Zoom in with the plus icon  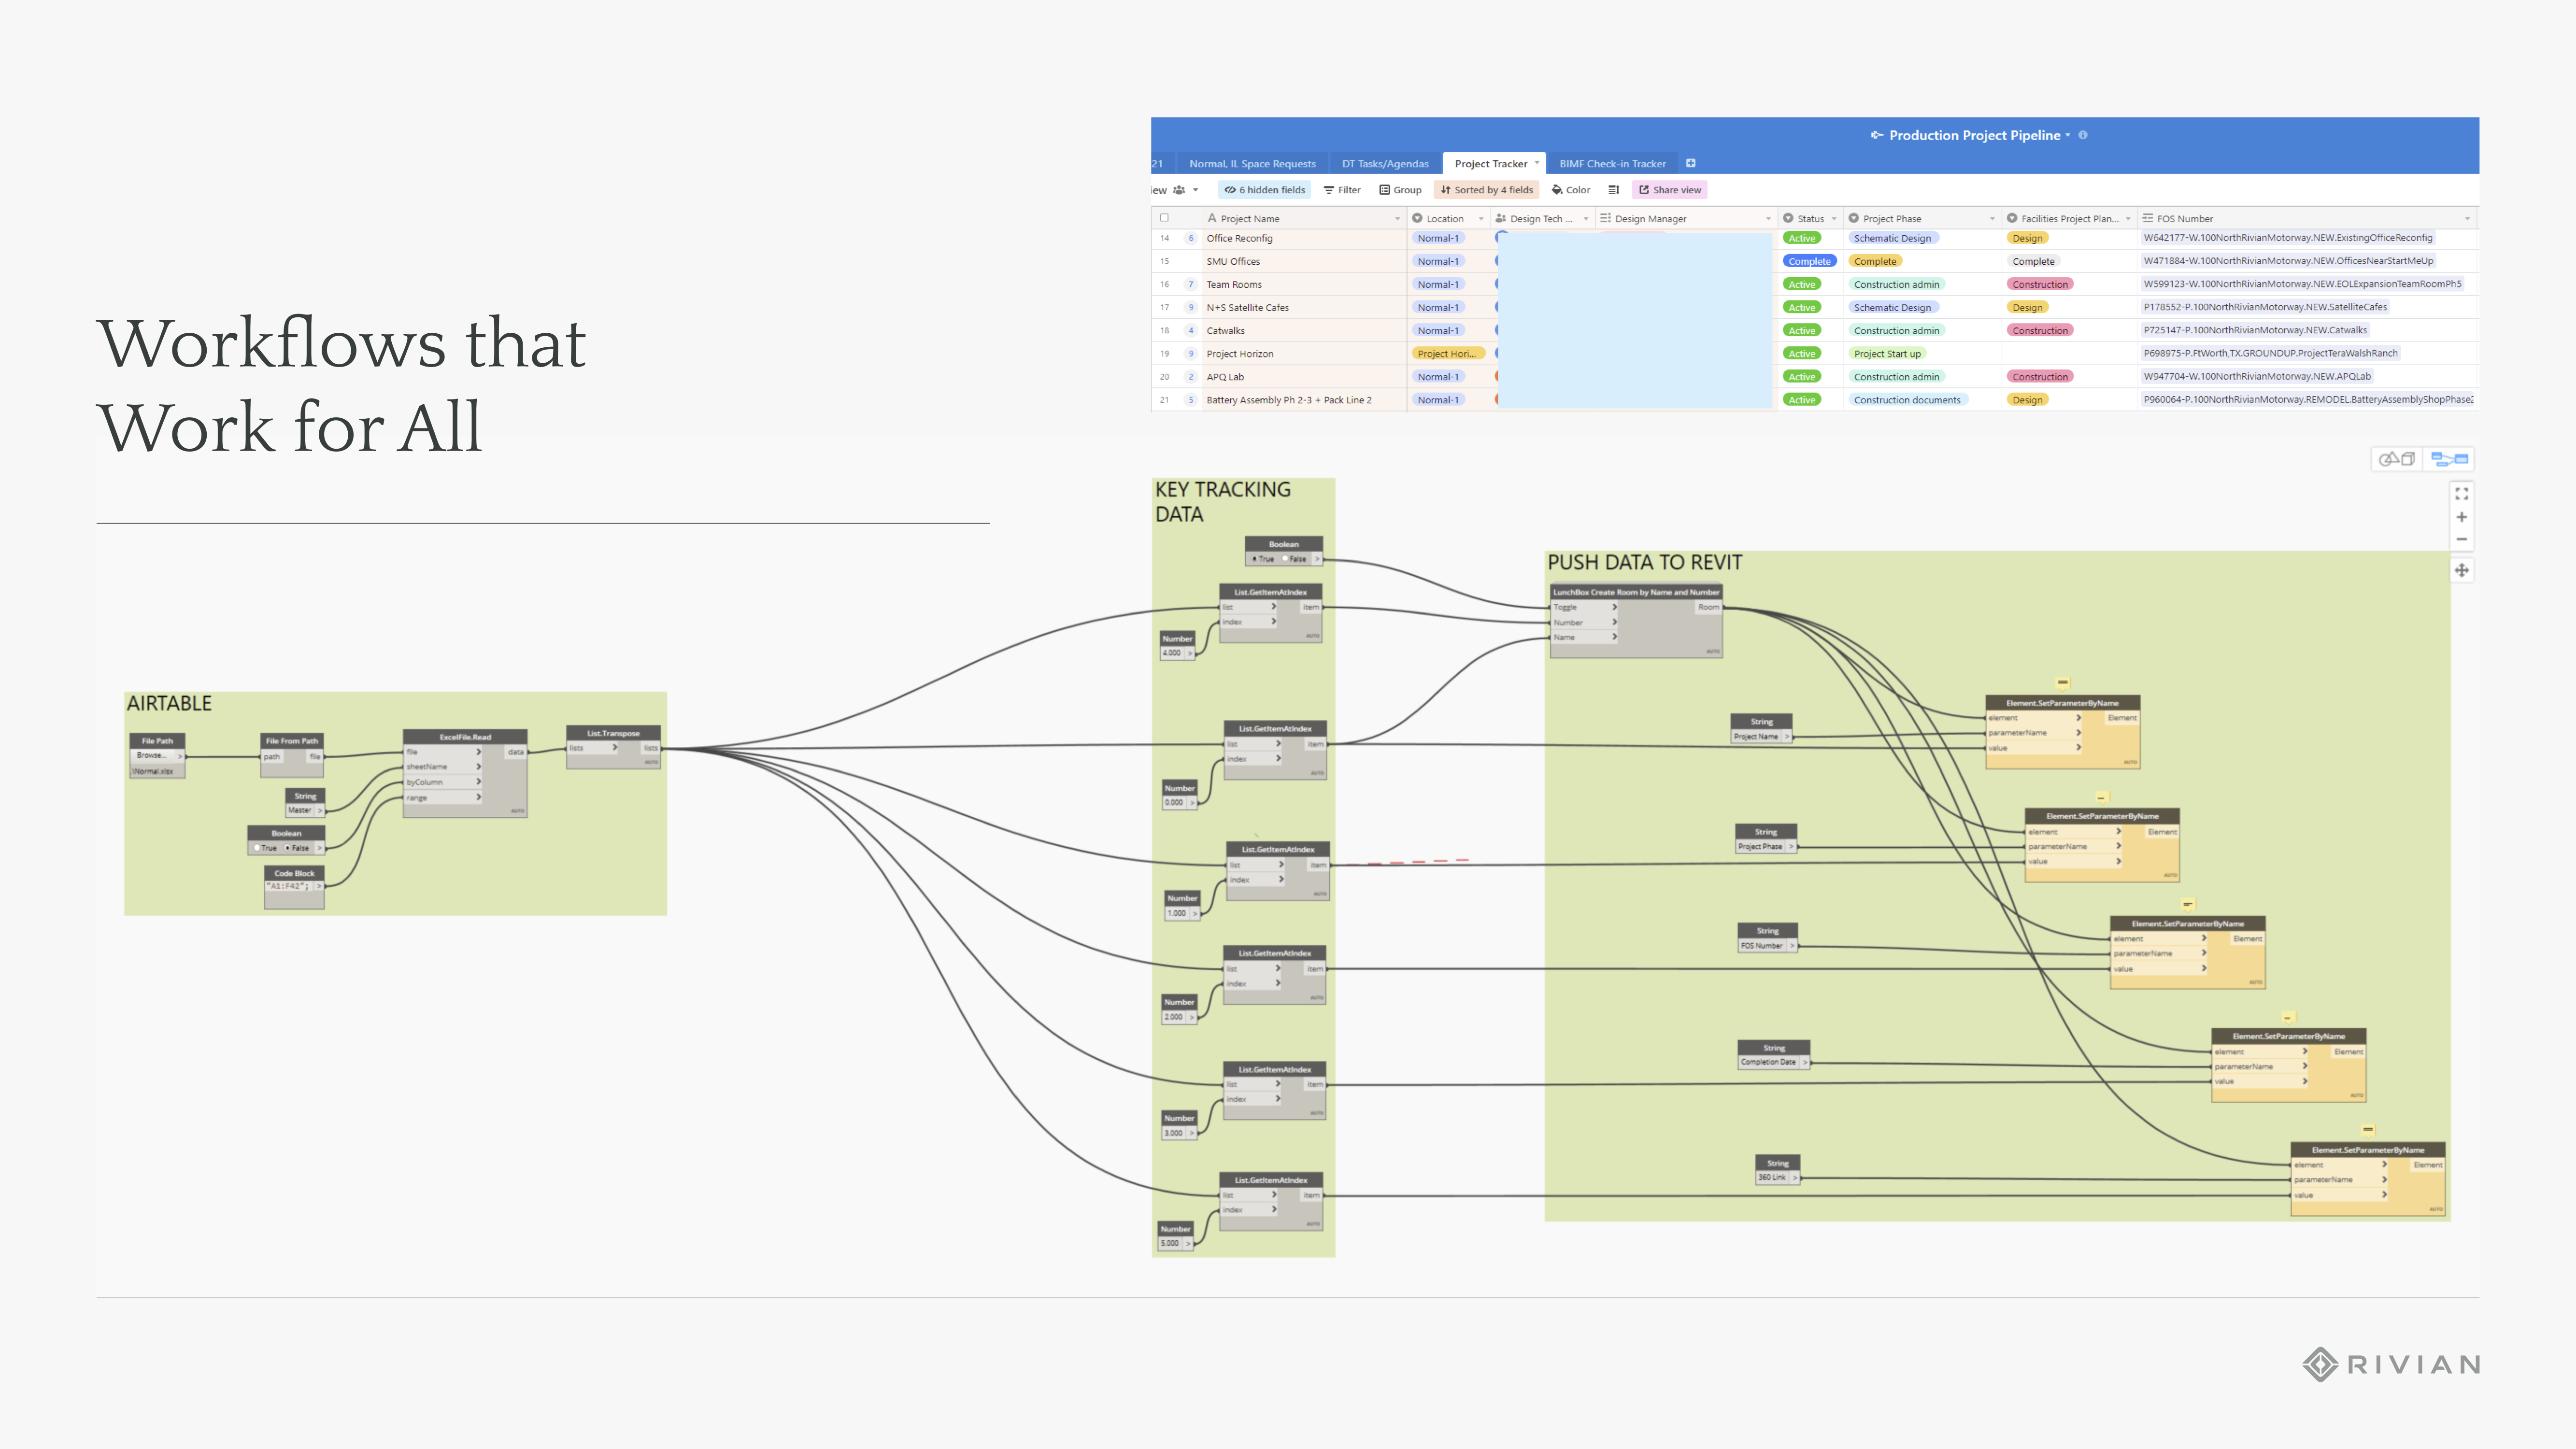2461,517
